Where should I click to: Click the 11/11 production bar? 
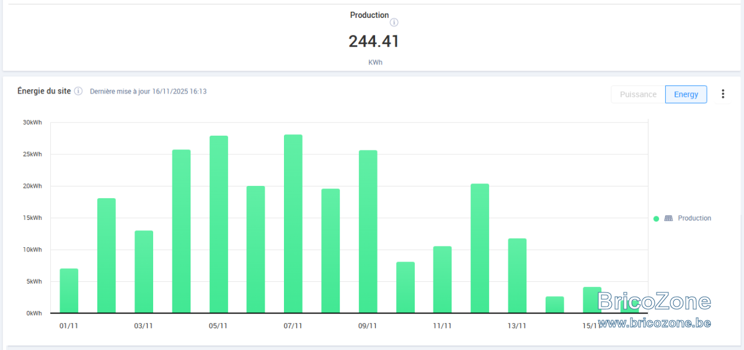[443, 279]
